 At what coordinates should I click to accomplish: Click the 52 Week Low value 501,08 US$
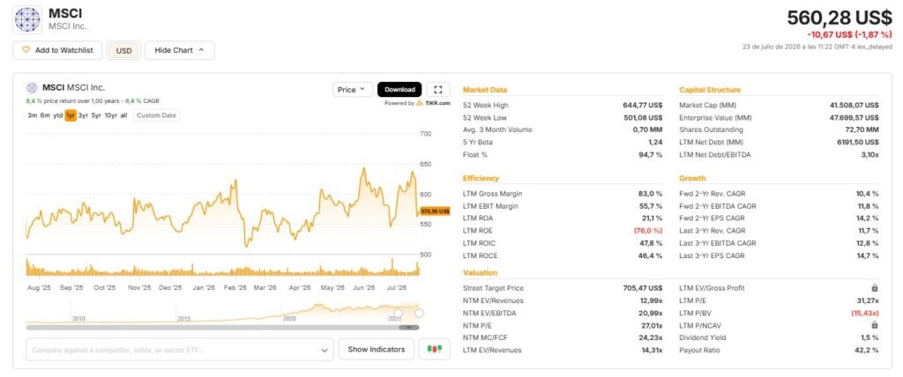(x=642, y=117)
